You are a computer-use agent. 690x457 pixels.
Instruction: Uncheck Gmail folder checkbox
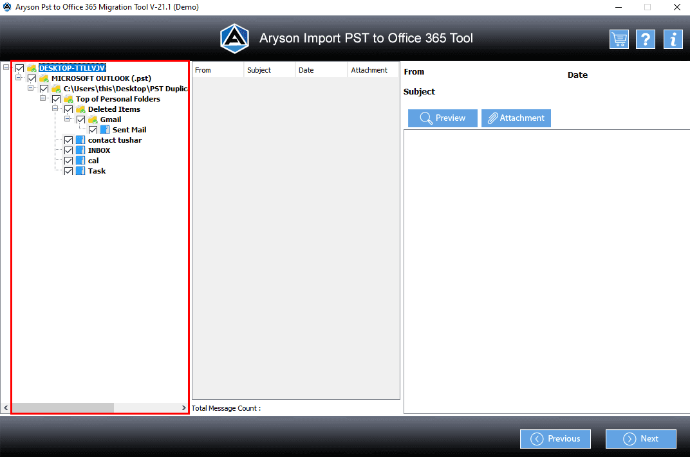click(x=81, y=120)
